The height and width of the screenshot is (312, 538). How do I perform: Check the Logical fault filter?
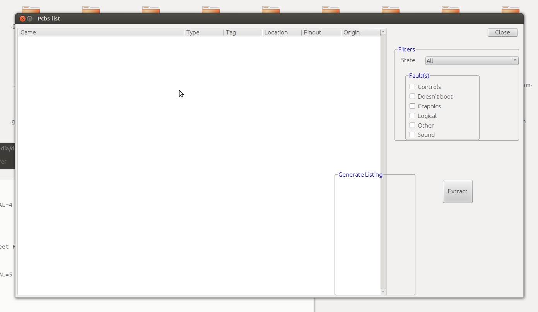(x=412, y=116)
